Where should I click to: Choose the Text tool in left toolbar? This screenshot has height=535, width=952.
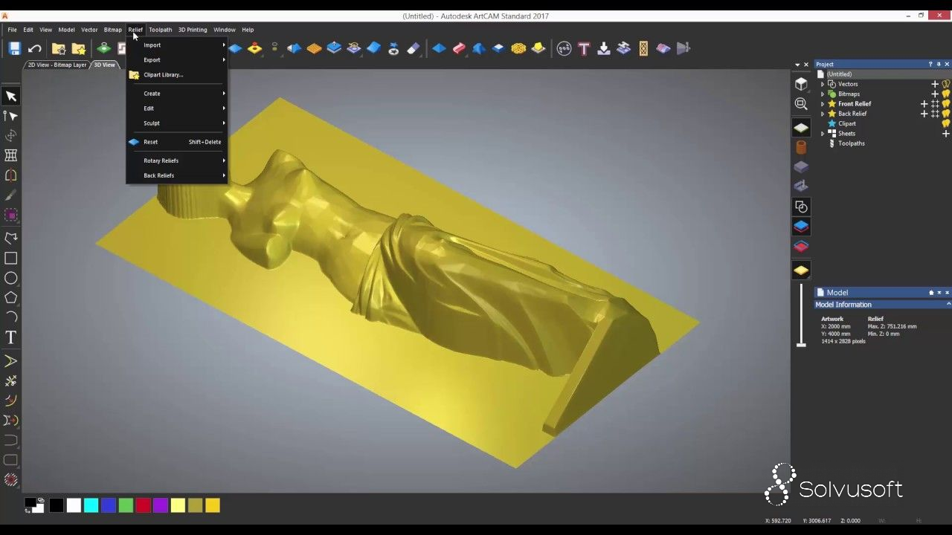11,337
